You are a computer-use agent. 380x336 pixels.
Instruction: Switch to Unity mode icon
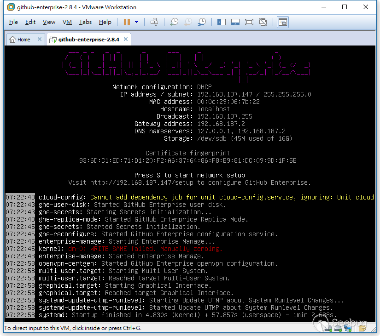(263, 22)
